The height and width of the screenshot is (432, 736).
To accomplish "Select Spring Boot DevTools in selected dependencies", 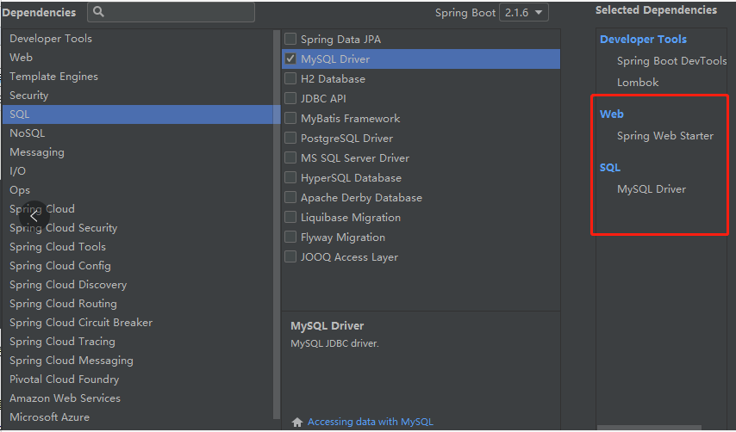I will pos(671,61).
